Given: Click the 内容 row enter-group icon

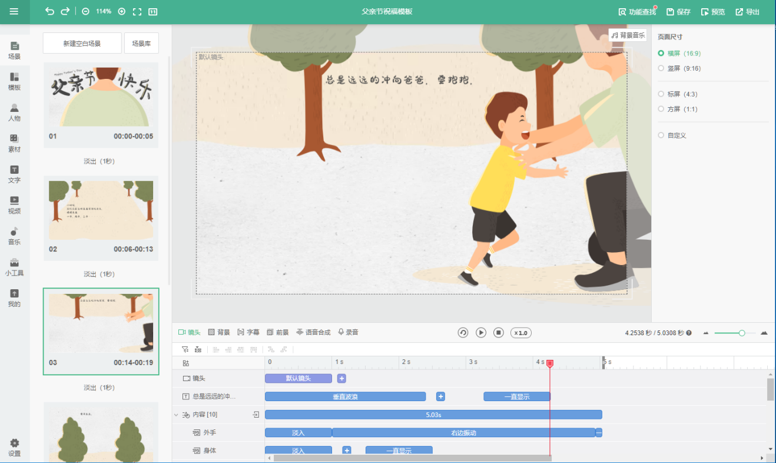Looking at the screenshot, I should [x=256, y=415].
